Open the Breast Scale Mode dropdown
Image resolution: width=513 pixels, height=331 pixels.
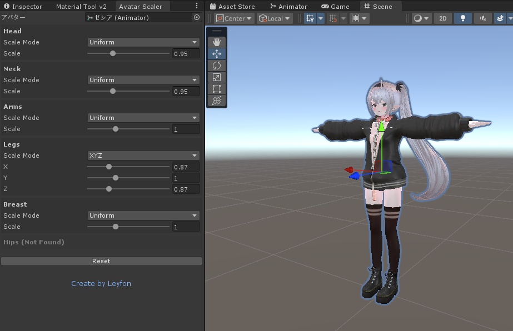click(x=143, y=215)
